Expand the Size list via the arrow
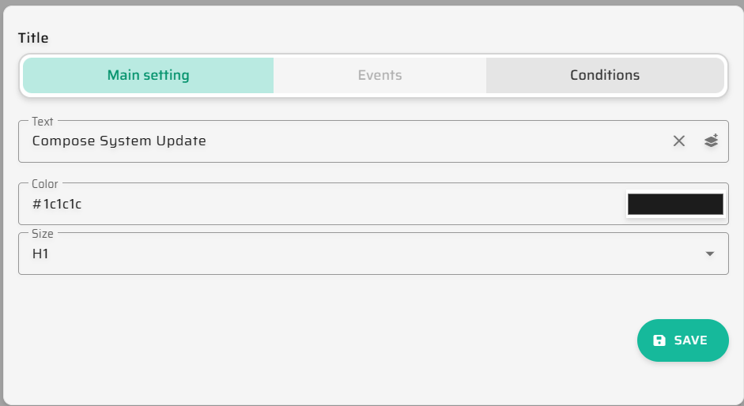This screenshot has height=406, width=744. [709, 254]
